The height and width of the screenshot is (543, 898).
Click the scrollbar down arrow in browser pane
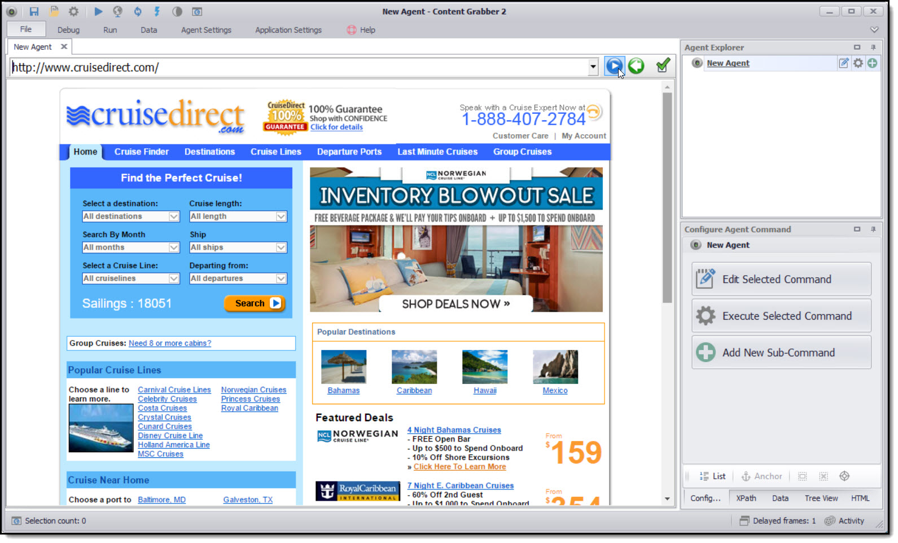coord(667,499)
